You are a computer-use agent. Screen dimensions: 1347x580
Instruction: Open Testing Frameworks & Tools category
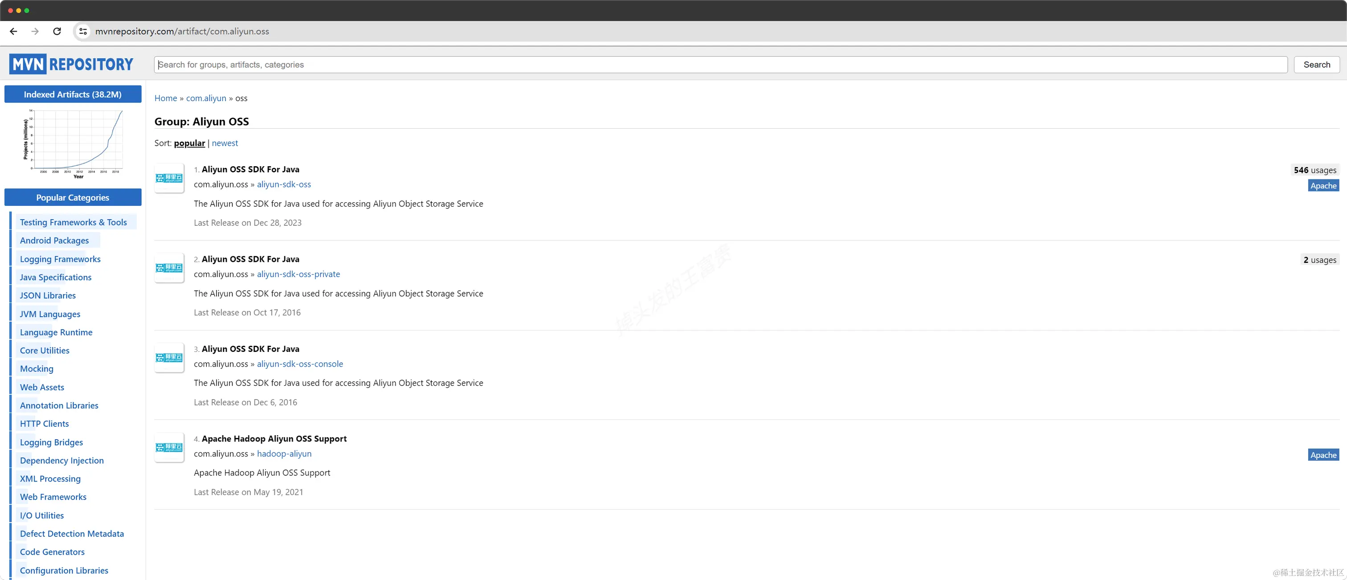(x=73, y=222)
